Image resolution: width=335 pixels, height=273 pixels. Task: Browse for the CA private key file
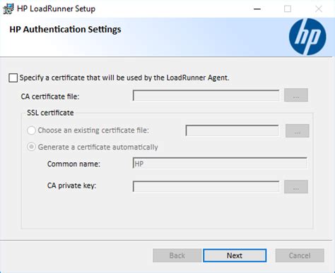click(x=296, y=187)
